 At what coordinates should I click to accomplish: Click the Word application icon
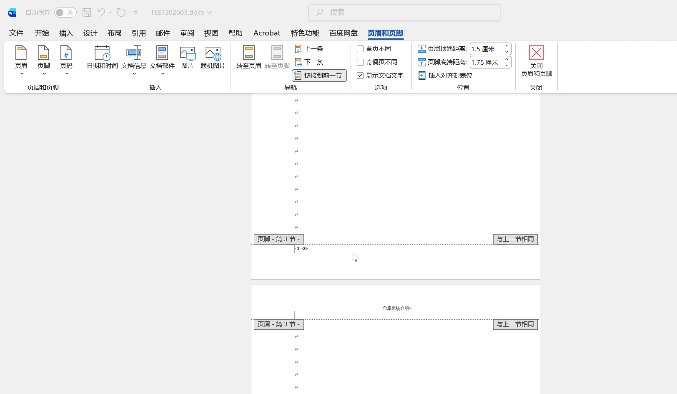point(12,13)
